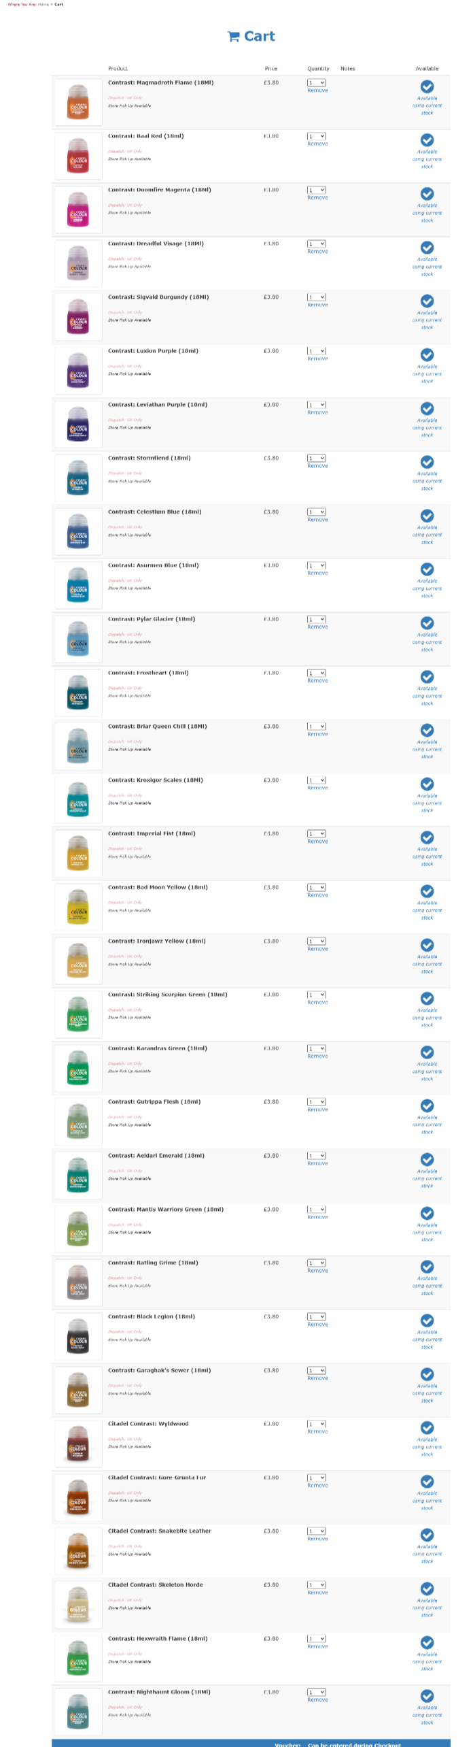
Task: Click the availability checkmark for Snakebite Leather
Action: (427, 1535)
